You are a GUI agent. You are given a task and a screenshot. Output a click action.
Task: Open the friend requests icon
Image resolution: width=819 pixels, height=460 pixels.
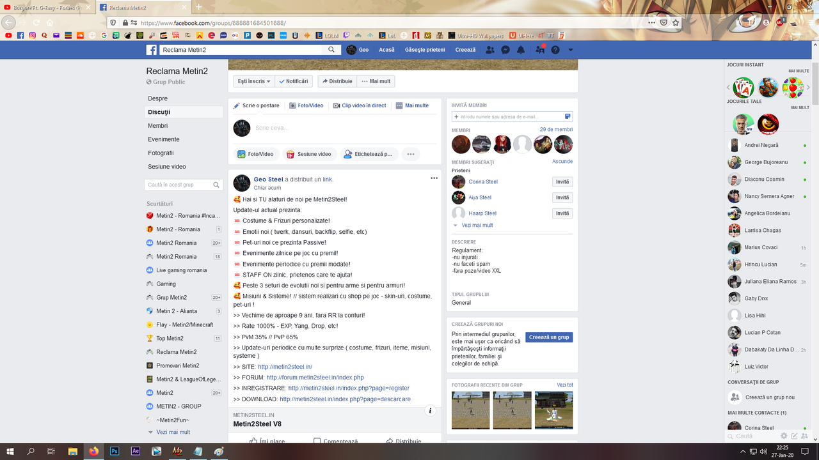490,50
